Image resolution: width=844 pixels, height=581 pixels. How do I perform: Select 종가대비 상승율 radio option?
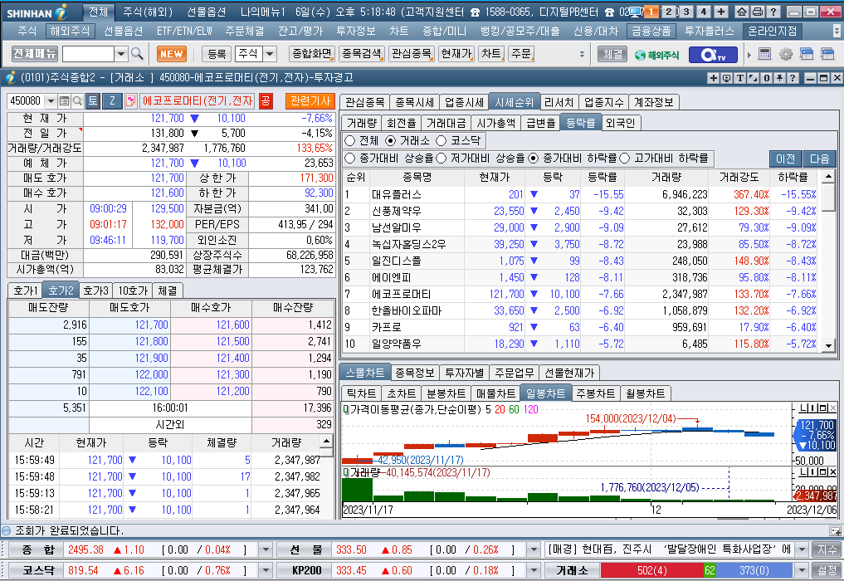350,159
